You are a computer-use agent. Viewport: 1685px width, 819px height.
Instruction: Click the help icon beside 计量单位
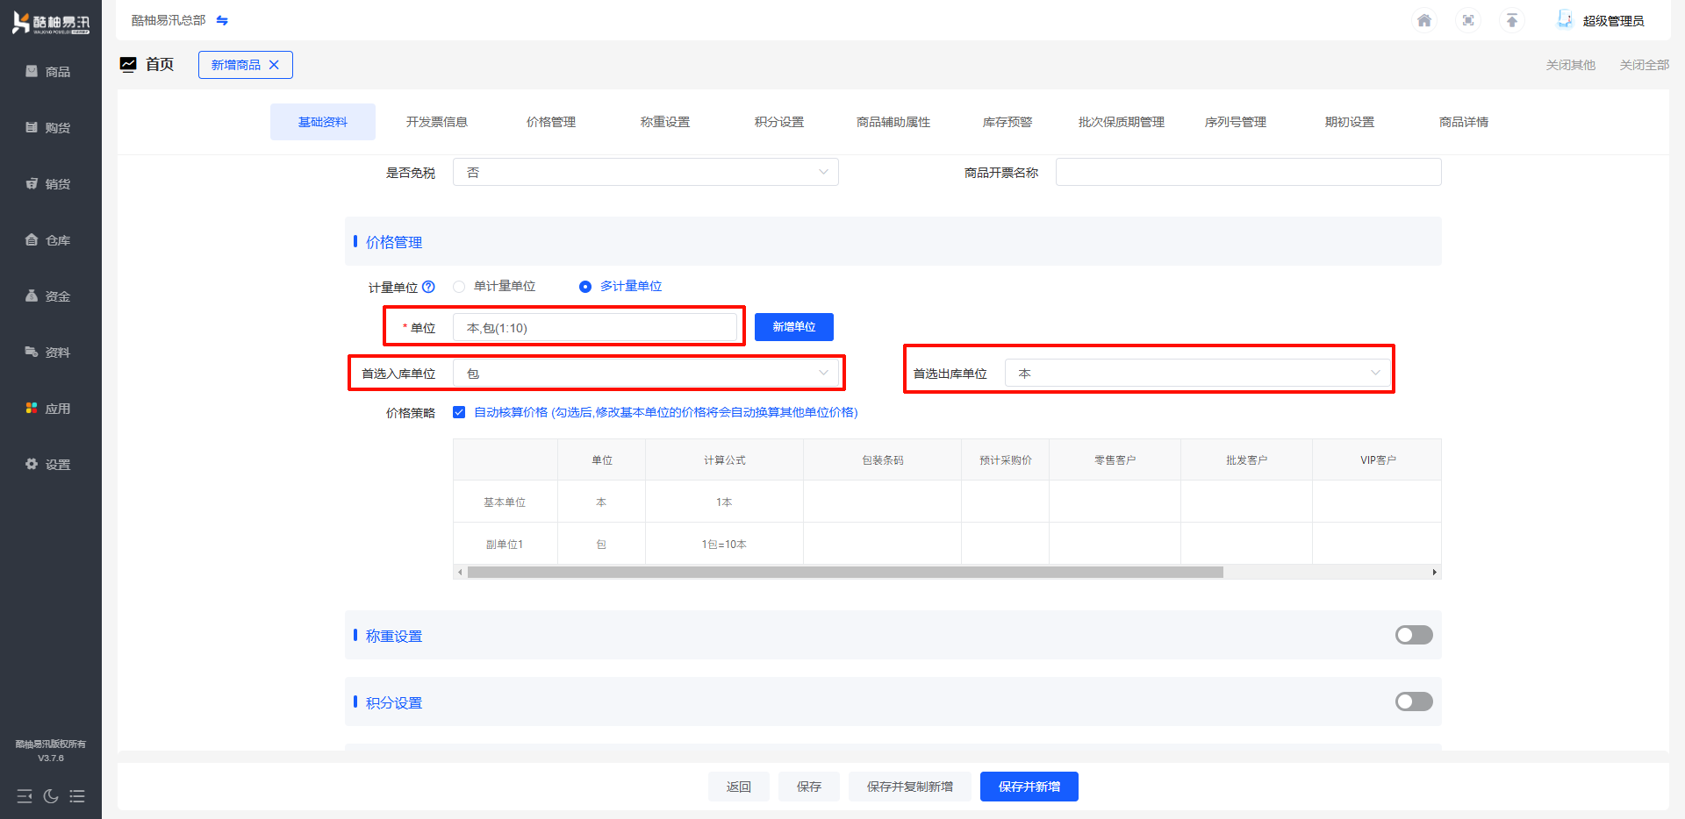point(428,287)
